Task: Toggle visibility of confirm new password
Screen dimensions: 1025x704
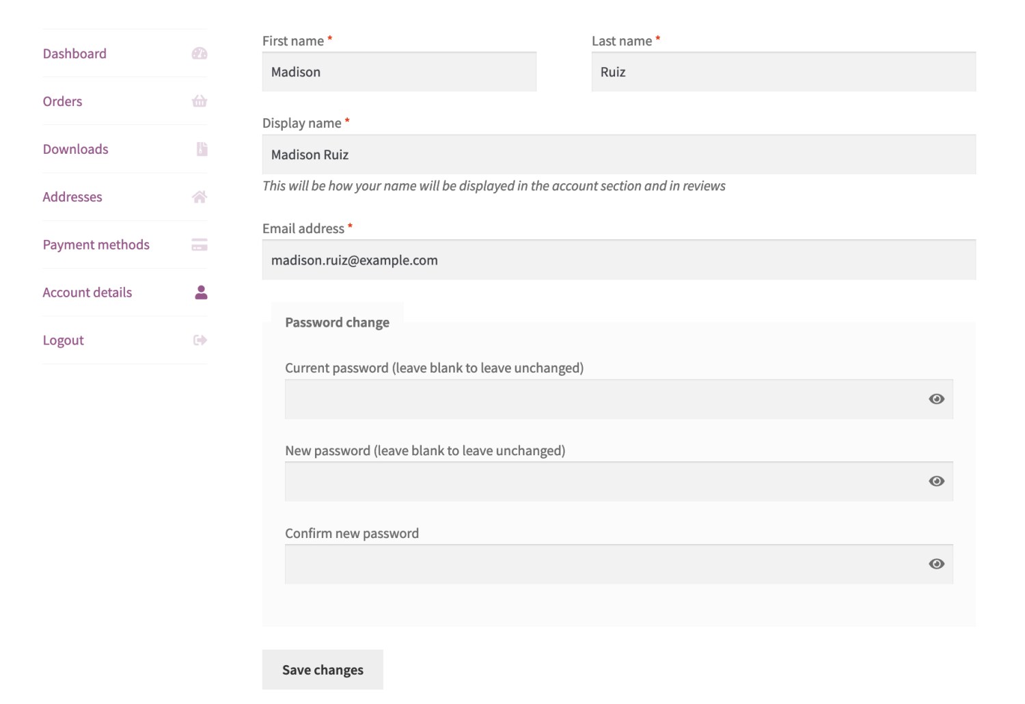Action: 936,564
